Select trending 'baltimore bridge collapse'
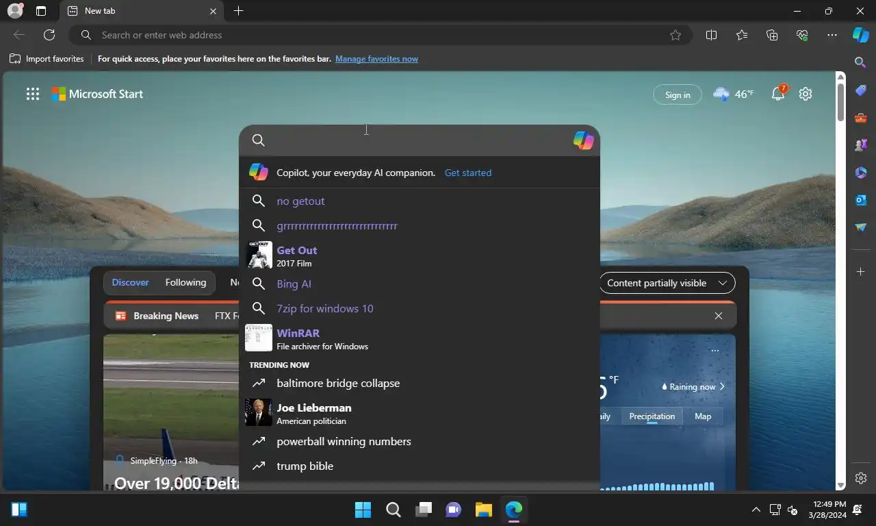This screenshot has width=876, height=526. 420,383
